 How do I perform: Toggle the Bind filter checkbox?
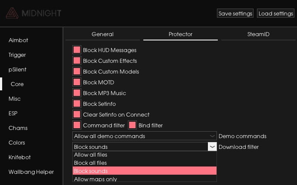[x=132, y=125]
